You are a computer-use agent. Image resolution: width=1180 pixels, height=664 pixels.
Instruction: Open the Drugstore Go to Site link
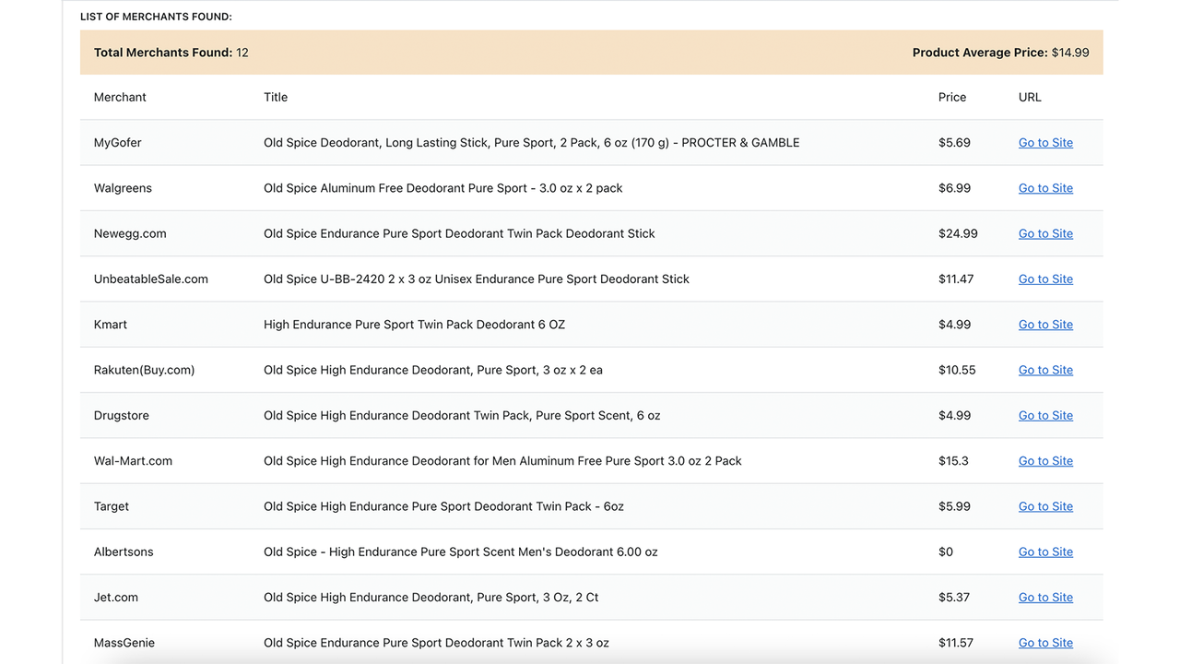[1045, 415]
